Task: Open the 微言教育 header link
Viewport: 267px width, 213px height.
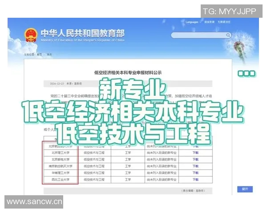Action: [x=209, y=22]
